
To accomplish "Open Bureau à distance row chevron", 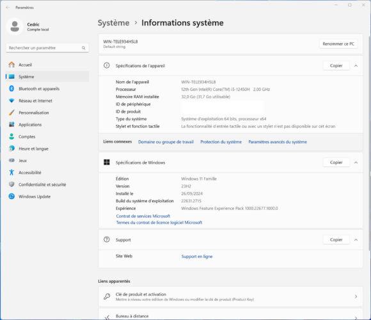I will pos(356,318).
